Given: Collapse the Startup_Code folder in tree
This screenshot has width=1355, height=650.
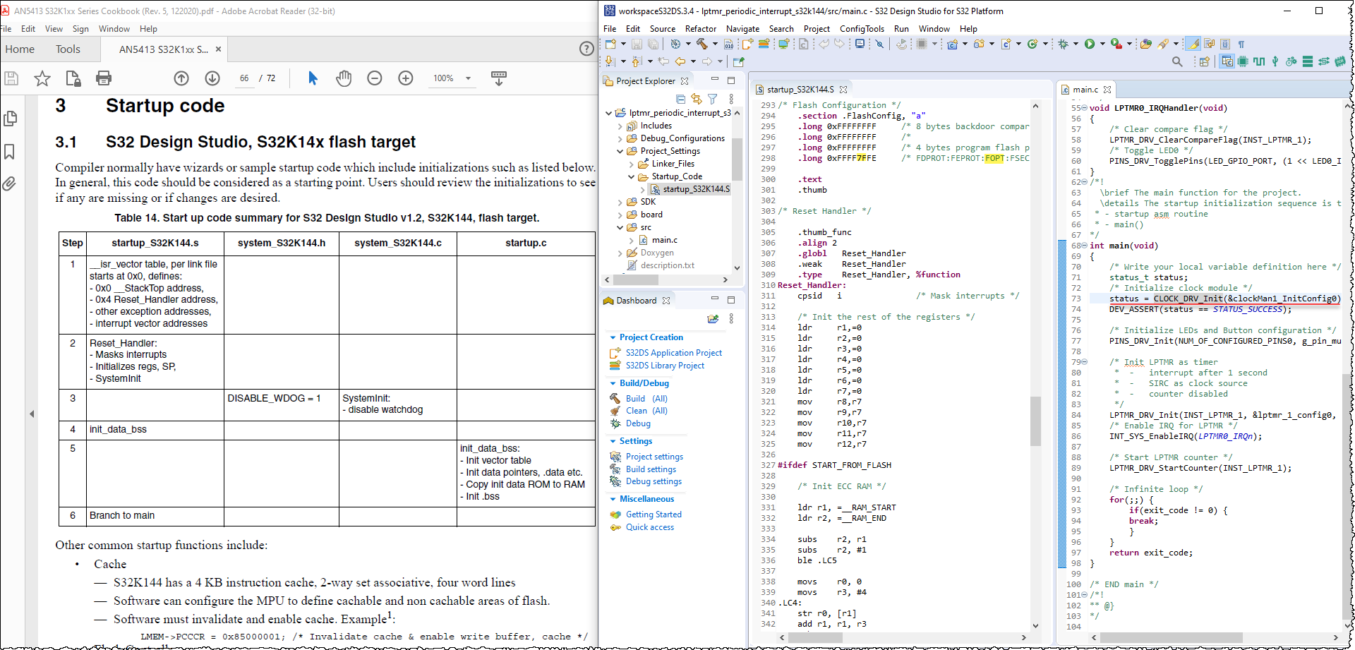Looking at the screenshot, I should tap(632, 176).
